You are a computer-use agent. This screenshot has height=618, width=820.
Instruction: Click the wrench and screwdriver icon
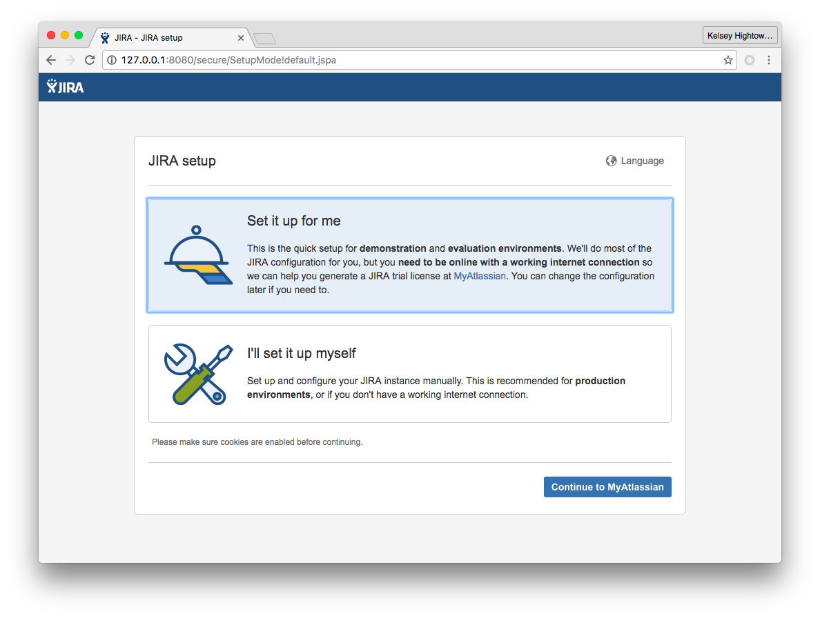(x=198, y=374)
